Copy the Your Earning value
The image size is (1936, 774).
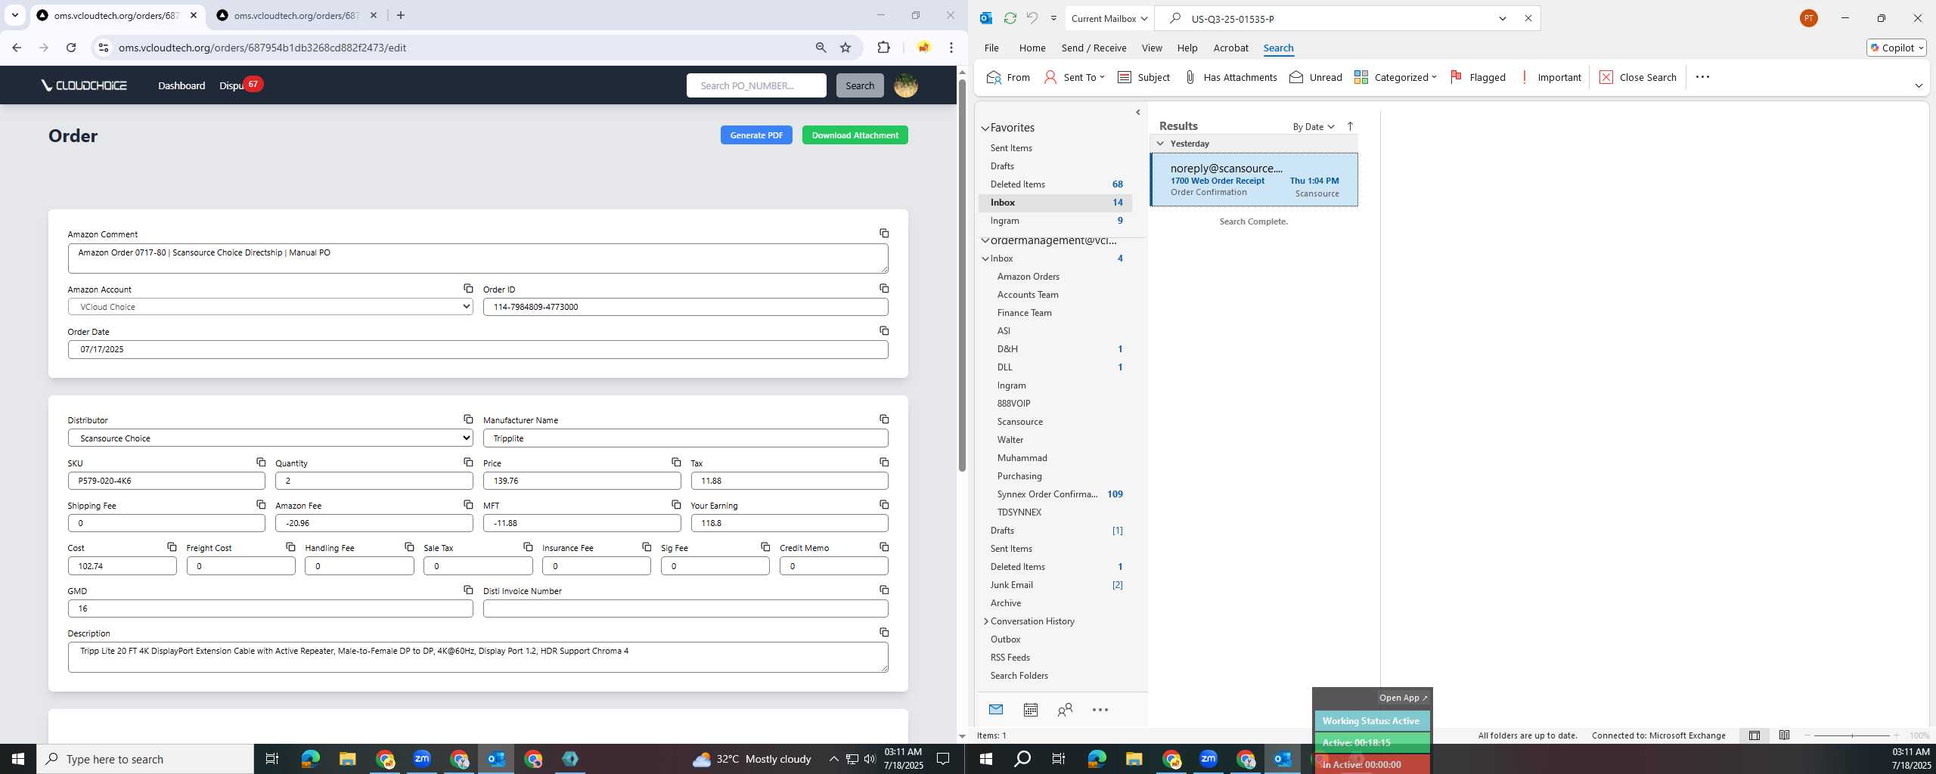pyautogui.click(x=884, y=505)
